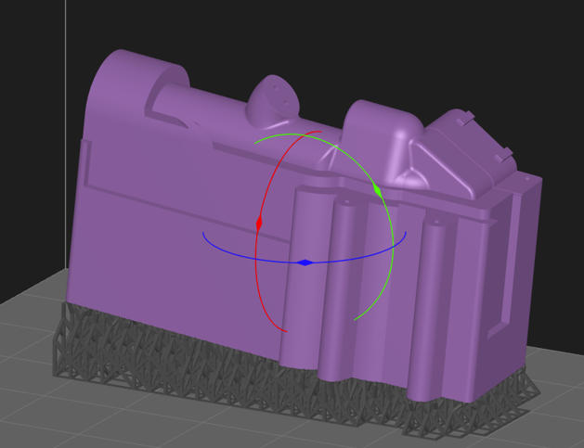Grab the green rotation handle diamond
This screenshot has width=584, height=448.
click(x=378, y=191)
